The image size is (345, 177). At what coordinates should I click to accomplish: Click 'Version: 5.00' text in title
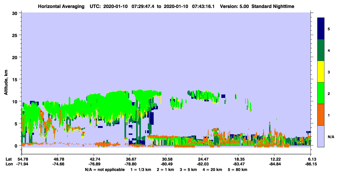coord(234,6)
